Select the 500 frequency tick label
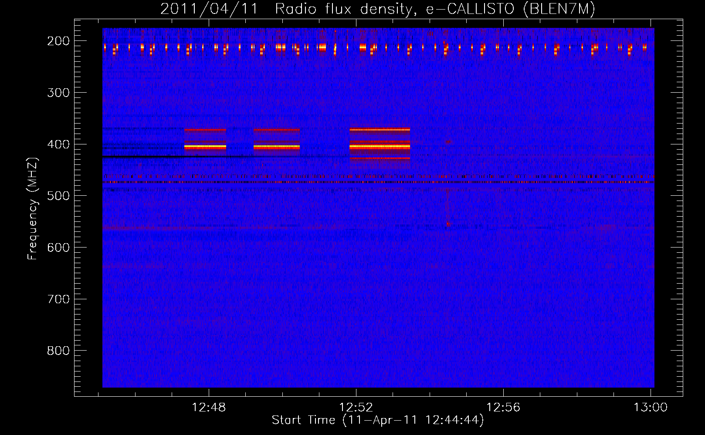 pos(58,196)
